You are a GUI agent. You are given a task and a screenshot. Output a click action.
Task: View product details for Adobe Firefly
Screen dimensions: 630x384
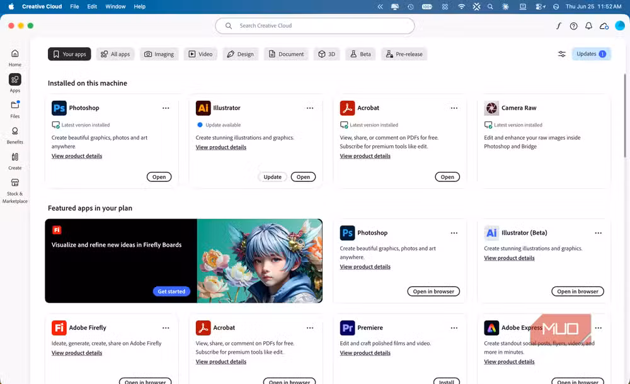[77, 353]
